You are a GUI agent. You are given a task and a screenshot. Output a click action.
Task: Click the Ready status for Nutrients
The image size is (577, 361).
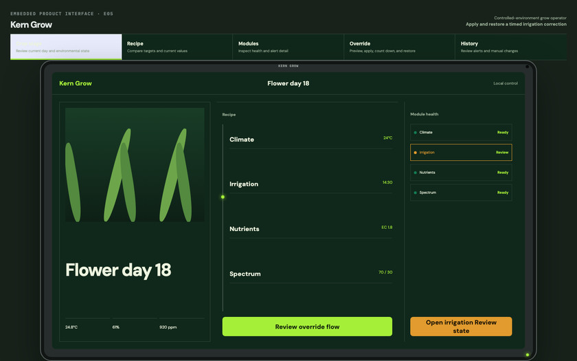[x=503, y=173]
